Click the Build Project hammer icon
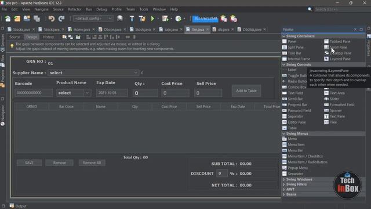The width and height of the screenshot is (371, 209). [132, 19]
